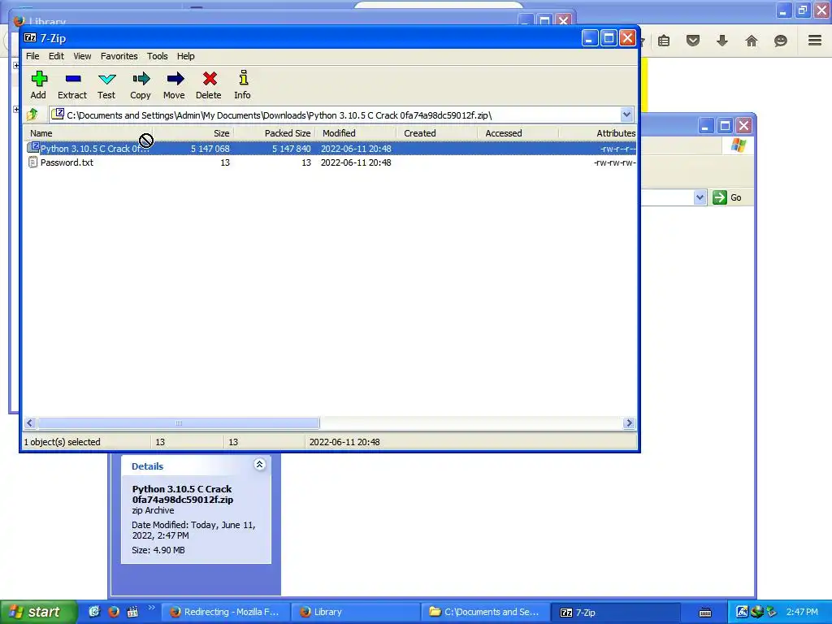832x624 pixels.
Task: Click the Password.txt file icon
Action: click(x=32, y=162)
